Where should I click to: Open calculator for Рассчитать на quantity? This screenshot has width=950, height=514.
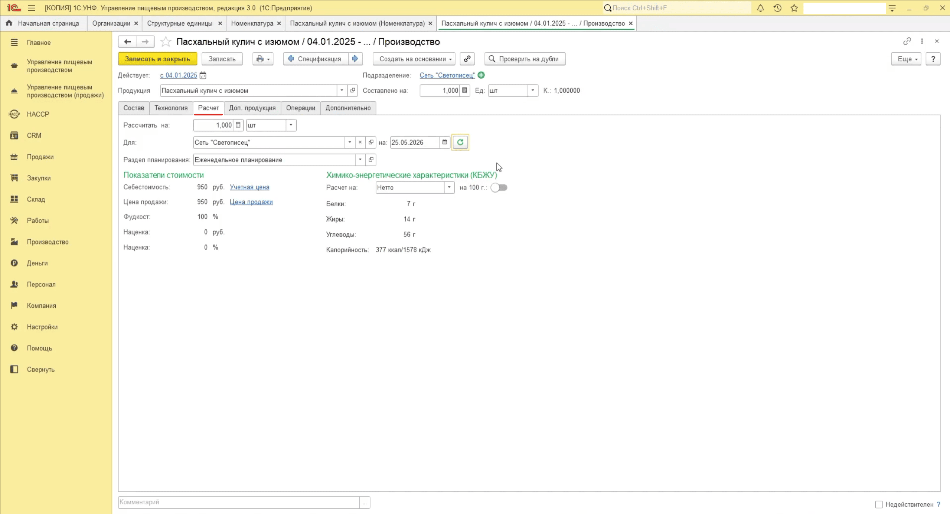pyautogui.click(x=238, y=125)
